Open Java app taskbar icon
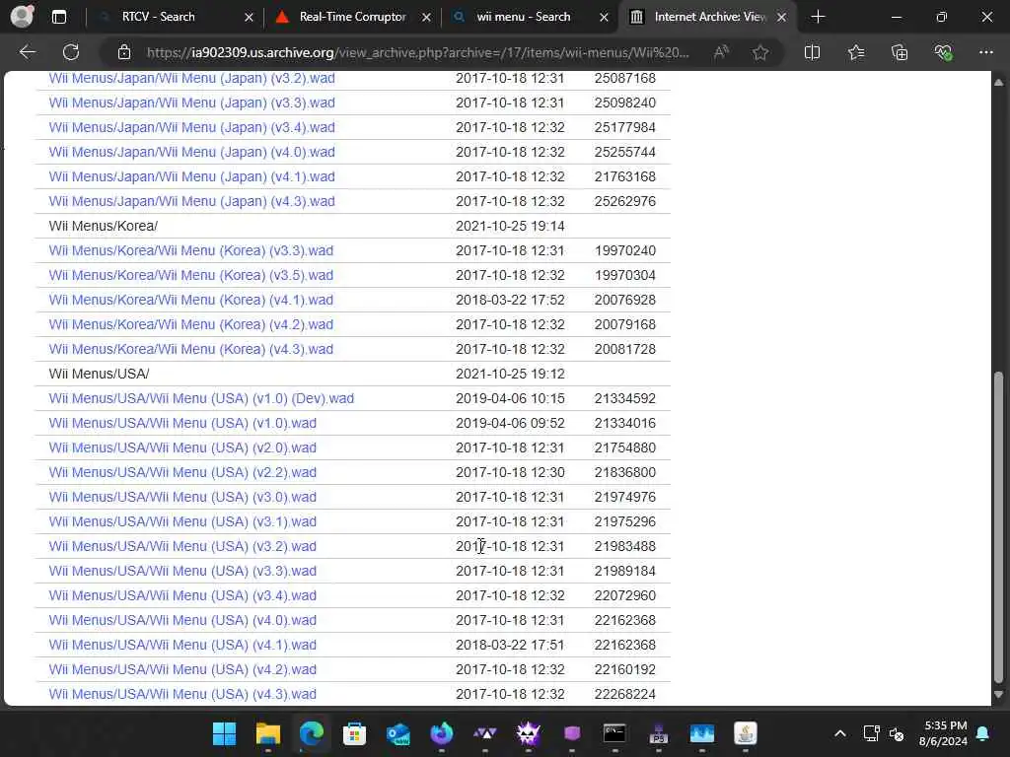Image resolution: width=1010 pixels, height=757 pixels. (746, 733)
